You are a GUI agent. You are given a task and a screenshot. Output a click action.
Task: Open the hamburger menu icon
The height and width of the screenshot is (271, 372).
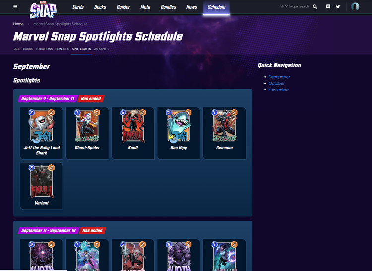point(15,7)
